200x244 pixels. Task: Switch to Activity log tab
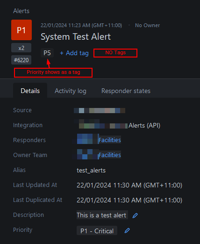71,91
